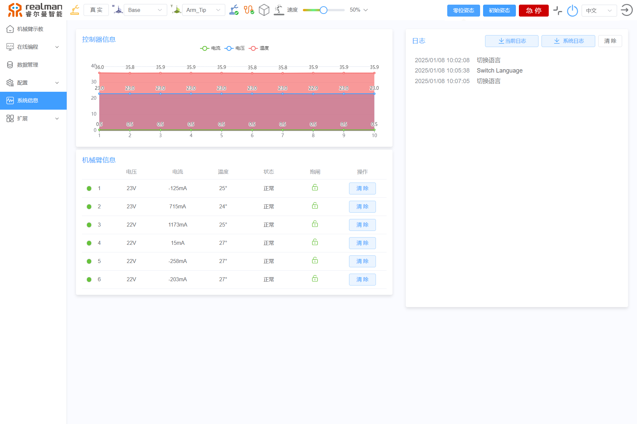Click the blue arm connection status icon
This screenshot has height=424, width=637.
point(234,10)
